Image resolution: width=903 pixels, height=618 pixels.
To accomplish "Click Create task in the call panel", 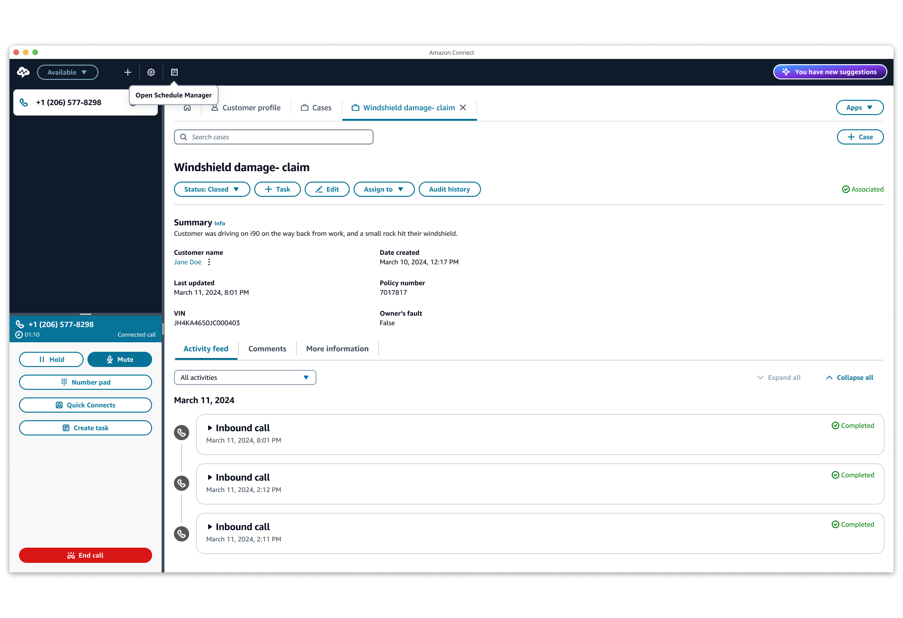I will tap(86, 427).
